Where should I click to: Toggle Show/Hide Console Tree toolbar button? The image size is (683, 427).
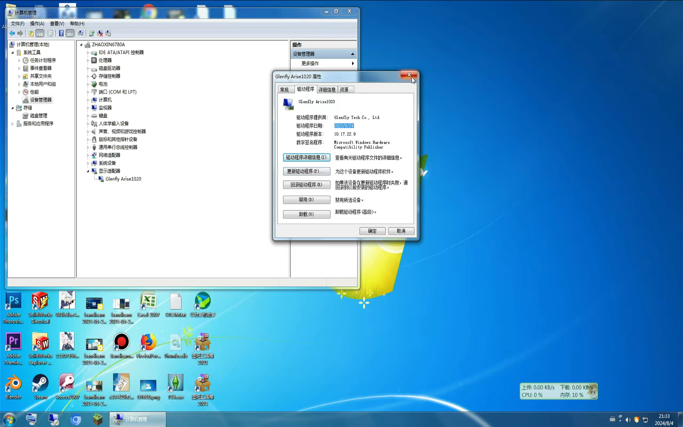point(40,33)
